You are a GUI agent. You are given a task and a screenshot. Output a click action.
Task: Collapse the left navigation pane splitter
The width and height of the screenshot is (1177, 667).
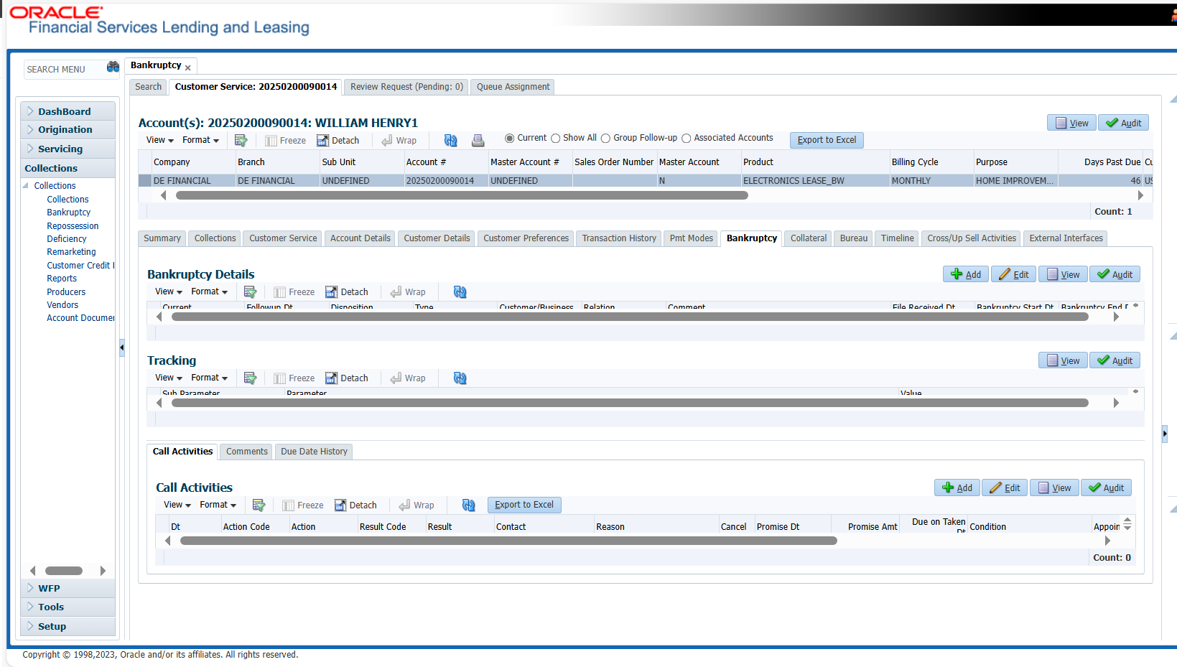pos(122,348)
